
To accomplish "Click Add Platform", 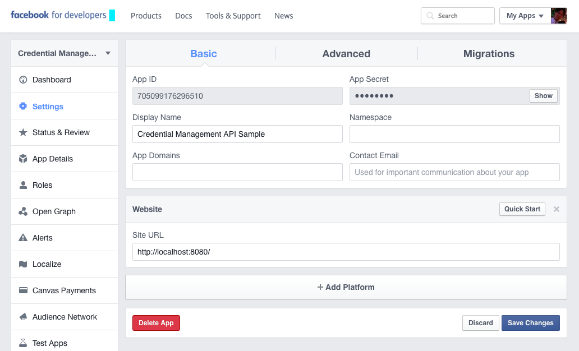I will pos(346,287).
